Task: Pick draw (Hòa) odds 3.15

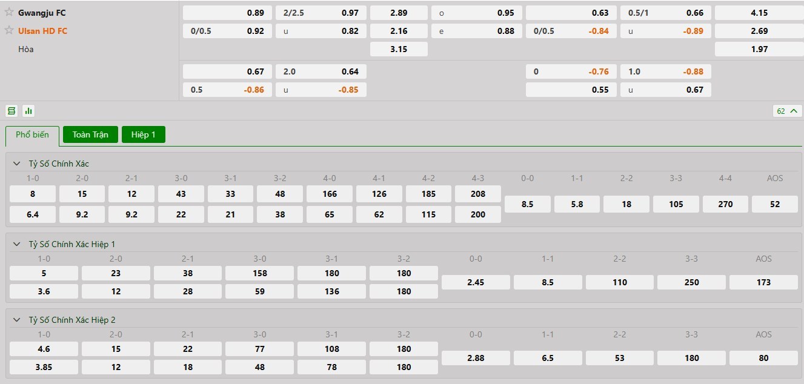Action: [399, 49]
